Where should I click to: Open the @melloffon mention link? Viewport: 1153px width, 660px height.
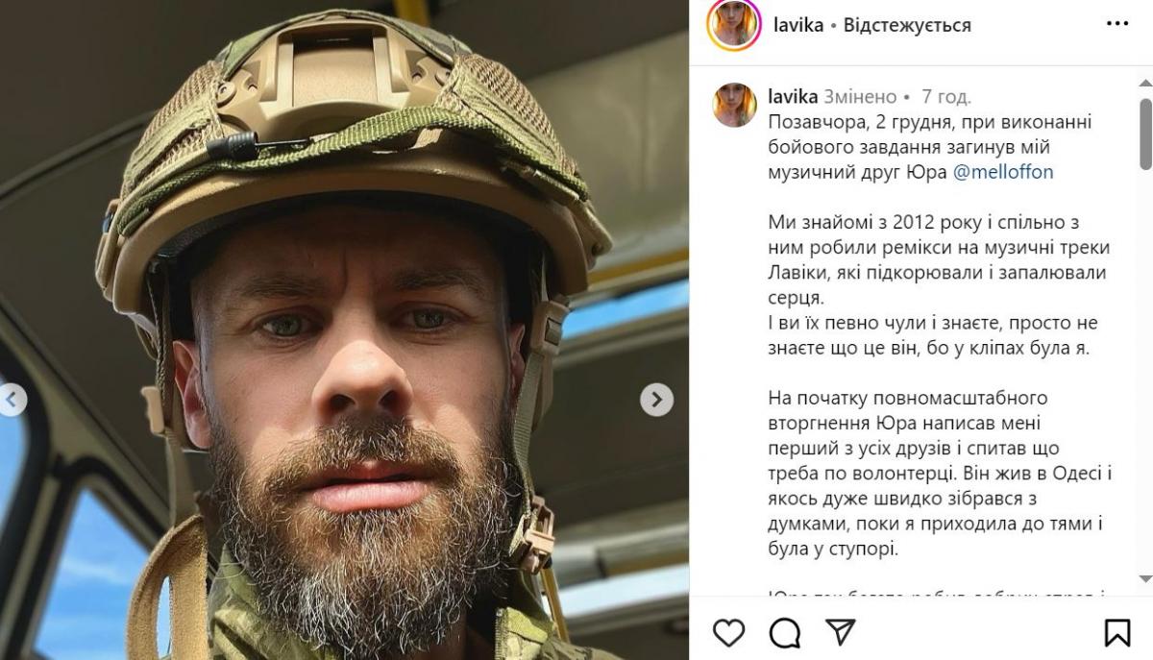1003,172
